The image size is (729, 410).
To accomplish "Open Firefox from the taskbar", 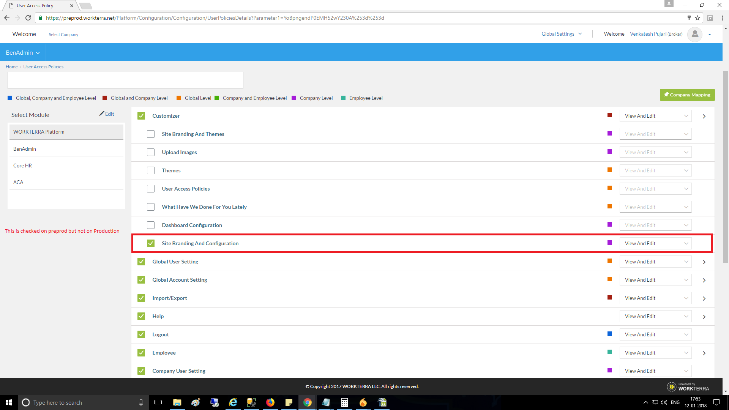I will pos(270,402).
